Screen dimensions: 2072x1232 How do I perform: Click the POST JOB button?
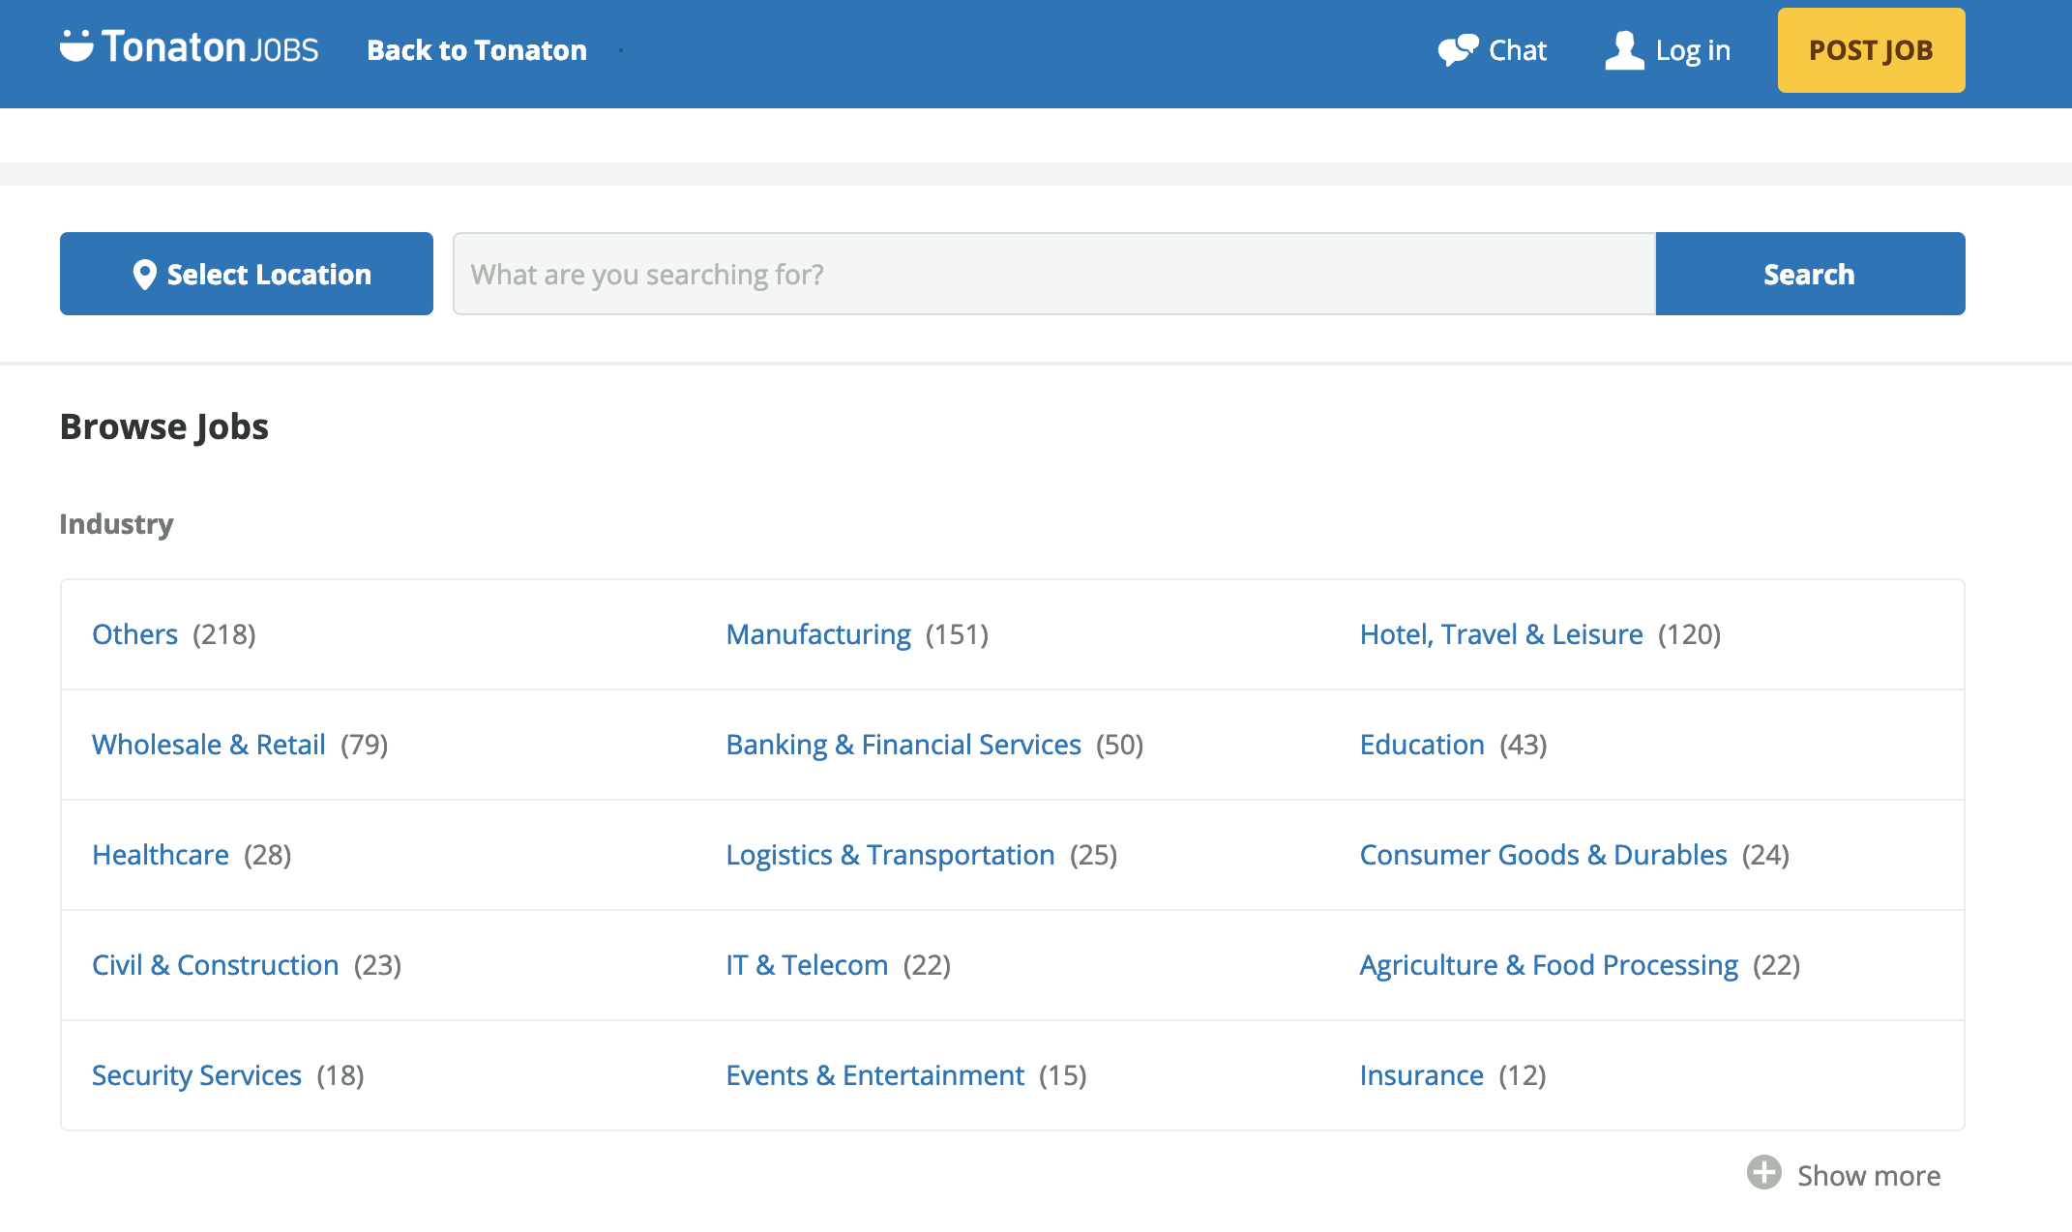[x=1871, y=50]
